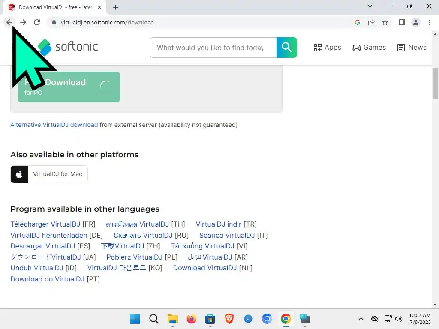The height and width of the screenshot is (329, 439).
Task: Launch Firefox from taskbar
Action: tap(192, 319)
